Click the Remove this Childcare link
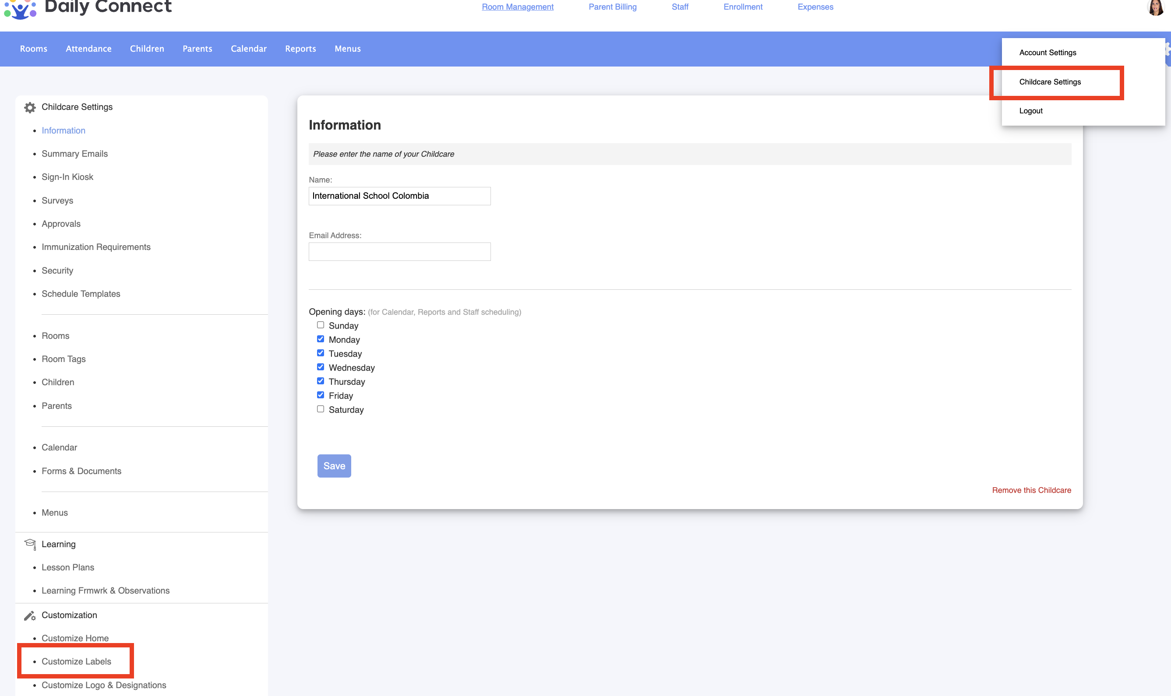This screenshot has width=1171, height=696. 1031,490
